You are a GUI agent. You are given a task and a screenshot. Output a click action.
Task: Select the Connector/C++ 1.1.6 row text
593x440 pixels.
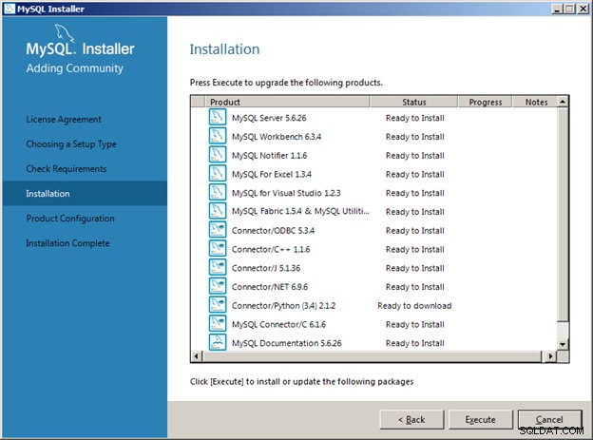click(x=271, y=249)
